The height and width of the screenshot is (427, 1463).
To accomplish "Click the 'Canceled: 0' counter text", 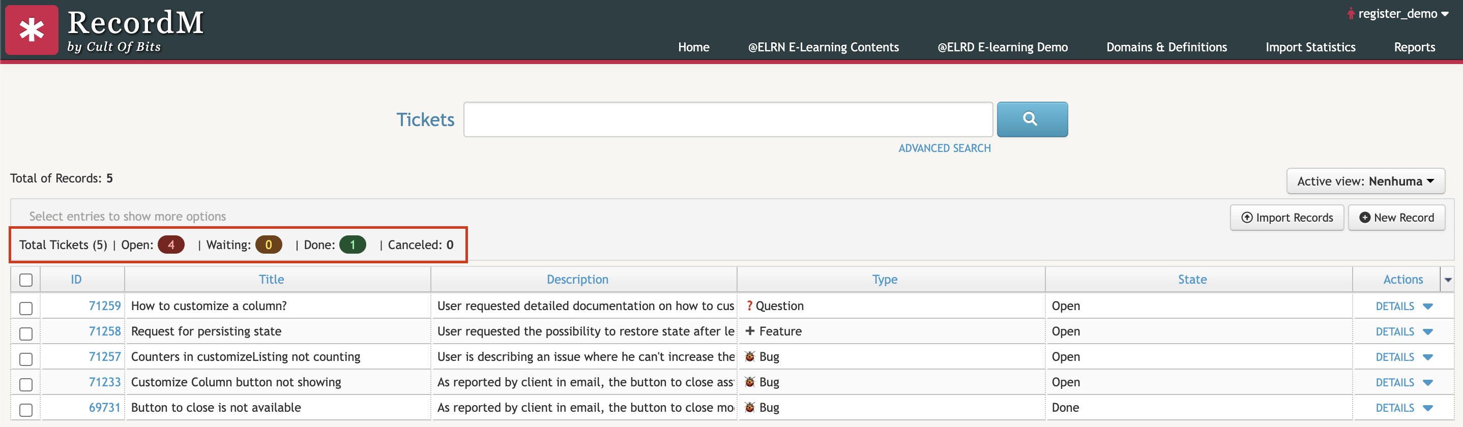I will pos(420,245).
